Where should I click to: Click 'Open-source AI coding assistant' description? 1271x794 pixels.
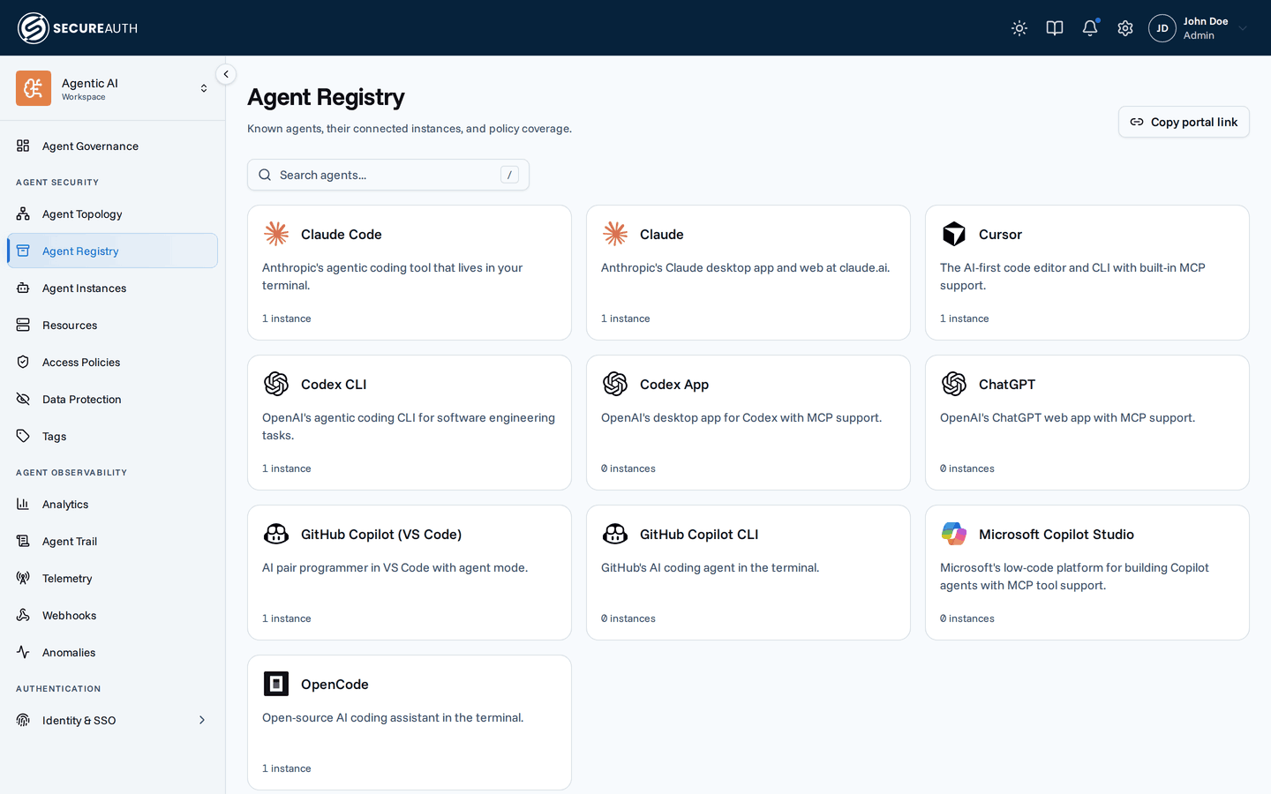pyautogui.click(x=393, y=717)
